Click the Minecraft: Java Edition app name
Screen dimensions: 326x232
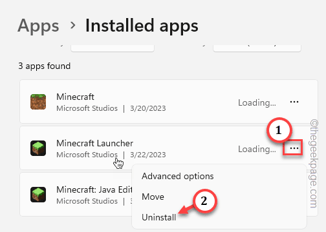point(94,189)
